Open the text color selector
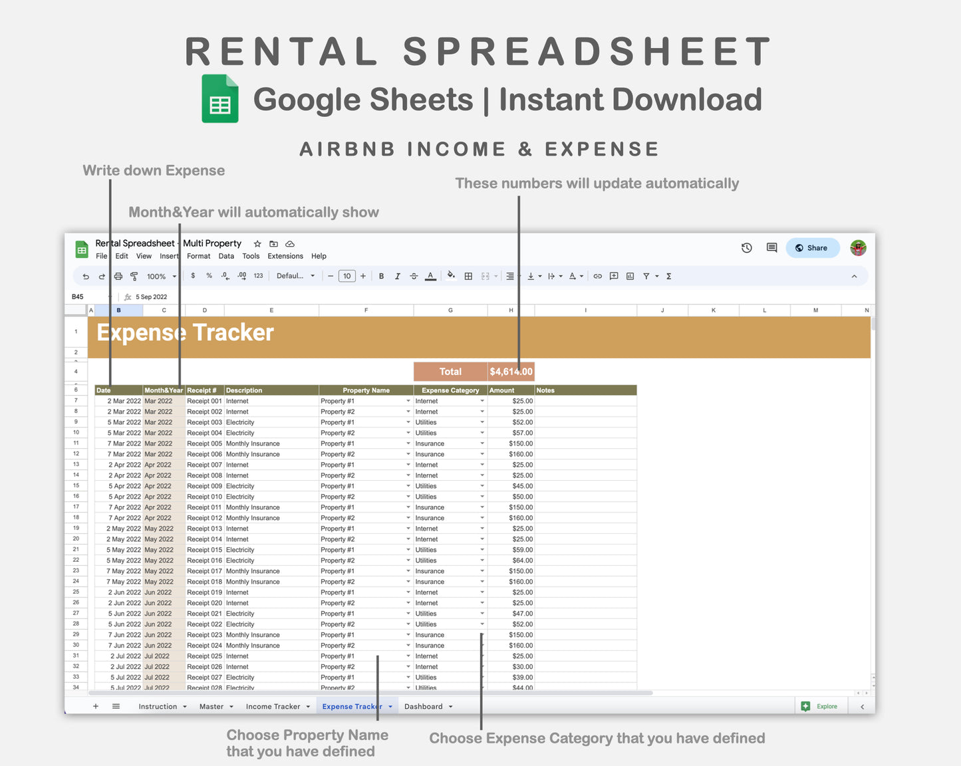Viewport: 961px width, 766px height. (430, 276)
